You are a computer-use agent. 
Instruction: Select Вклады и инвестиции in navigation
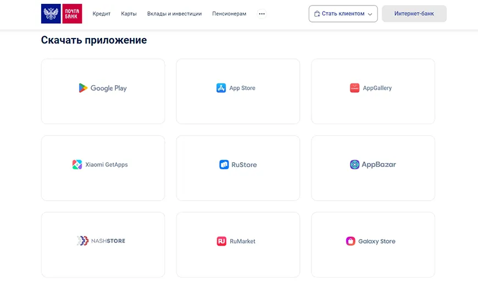click(174, 14)
